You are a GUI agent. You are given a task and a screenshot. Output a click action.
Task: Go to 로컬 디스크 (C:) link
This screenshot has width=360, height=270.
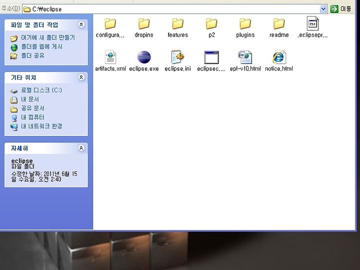(41, 90)
